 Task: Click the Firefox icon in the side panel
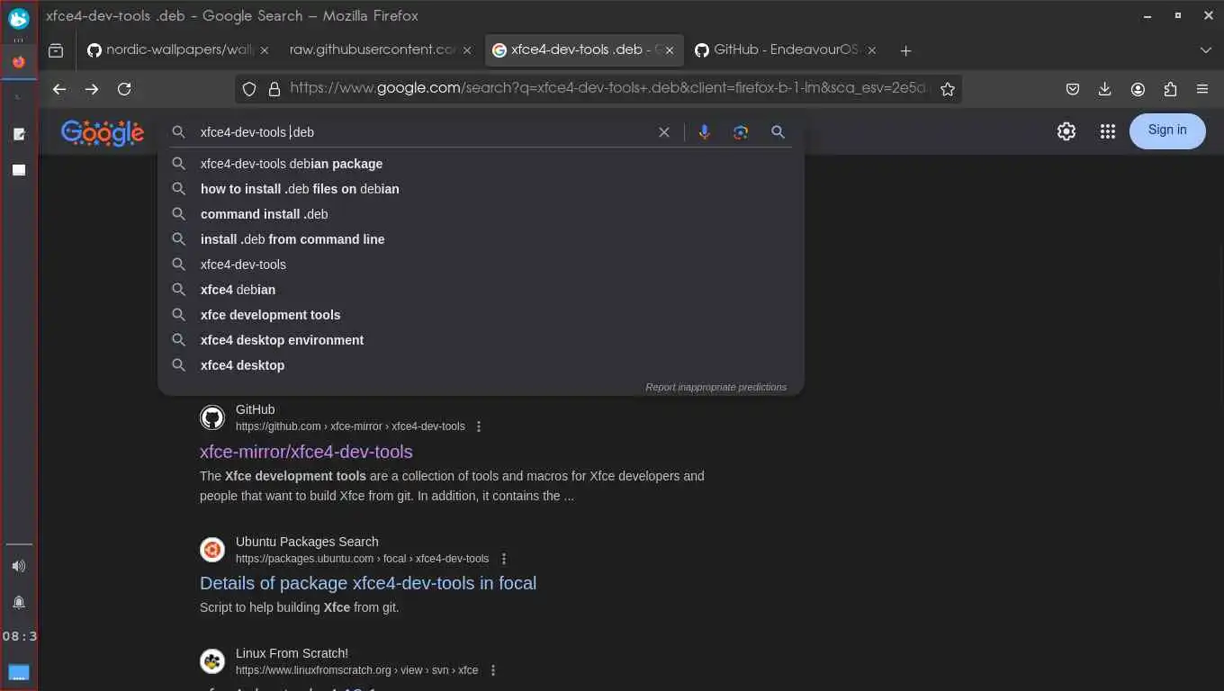coord(19,62)
